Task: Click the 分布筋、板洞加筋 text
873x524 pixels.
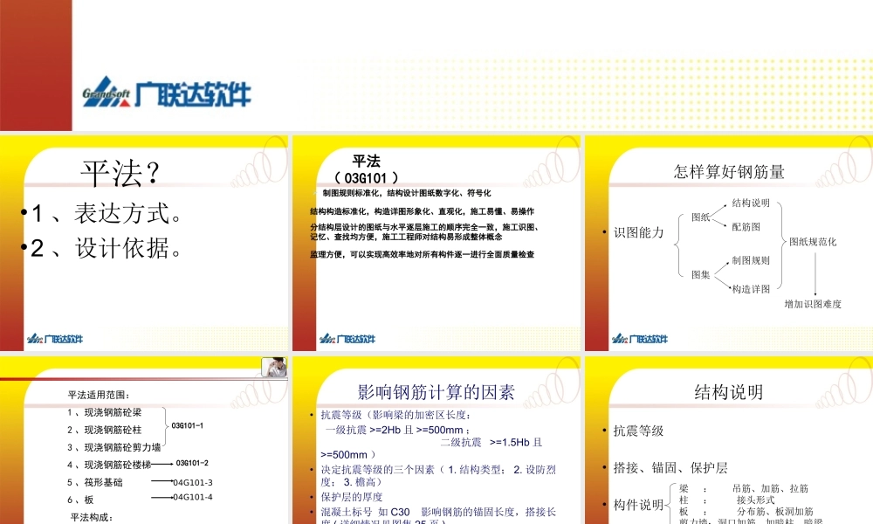Action: point(775,511)
